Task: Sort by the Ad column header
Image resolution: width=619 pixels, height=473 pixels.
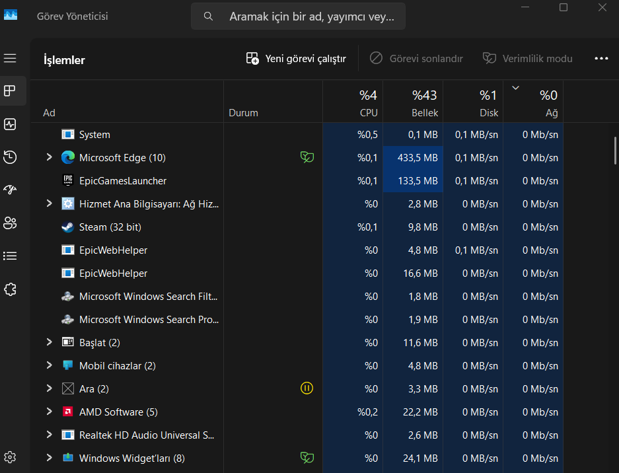Action: tap(127, 102)
